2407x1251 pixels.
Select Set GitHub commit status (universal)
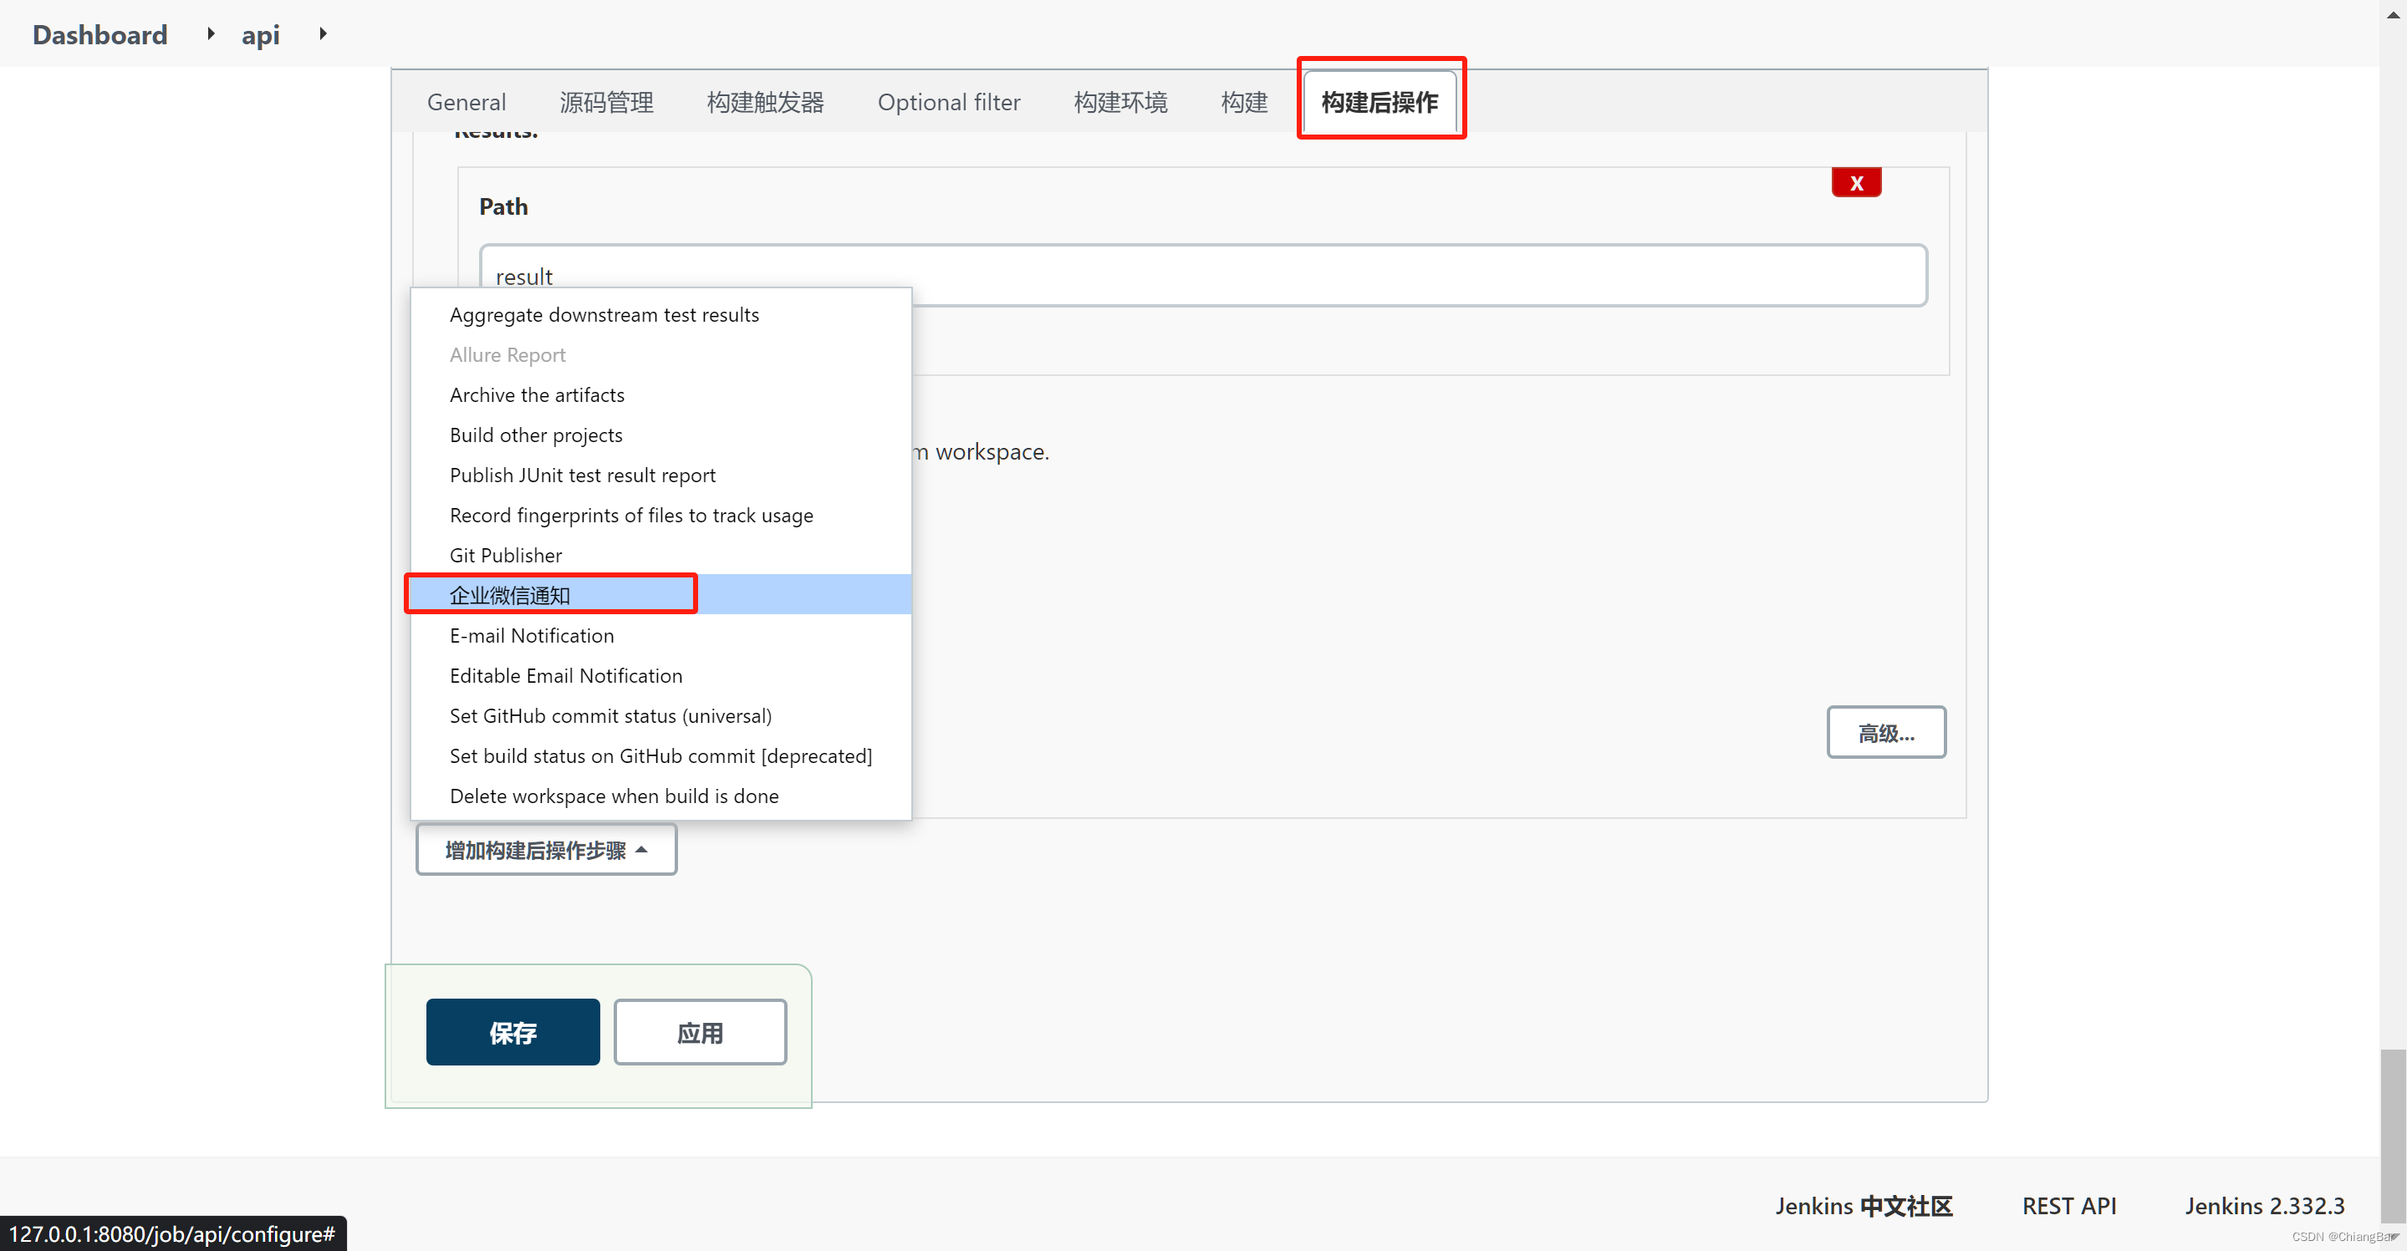[660, 717]
